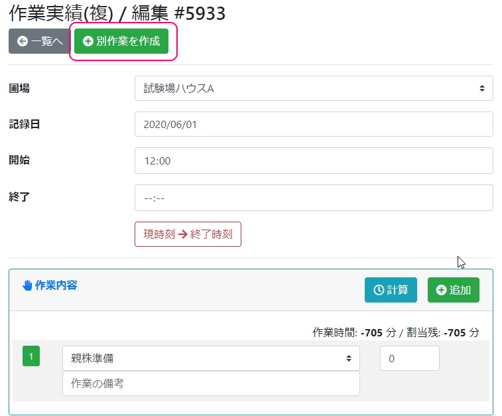The height and width of the screenshot is (416, 502).
Task: Click the 記録日 field label
Action: (25, 124)
